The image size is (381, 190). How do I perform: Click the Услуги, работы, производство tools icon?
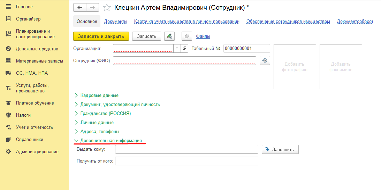tap(8, 88)
